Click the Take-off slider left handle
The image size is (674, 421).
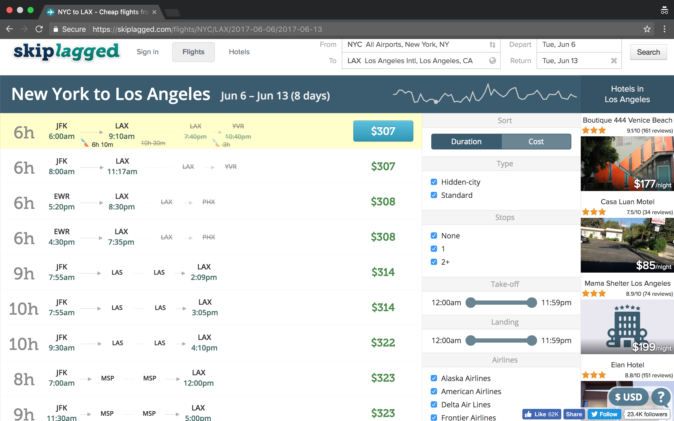[x=471, y=302]
